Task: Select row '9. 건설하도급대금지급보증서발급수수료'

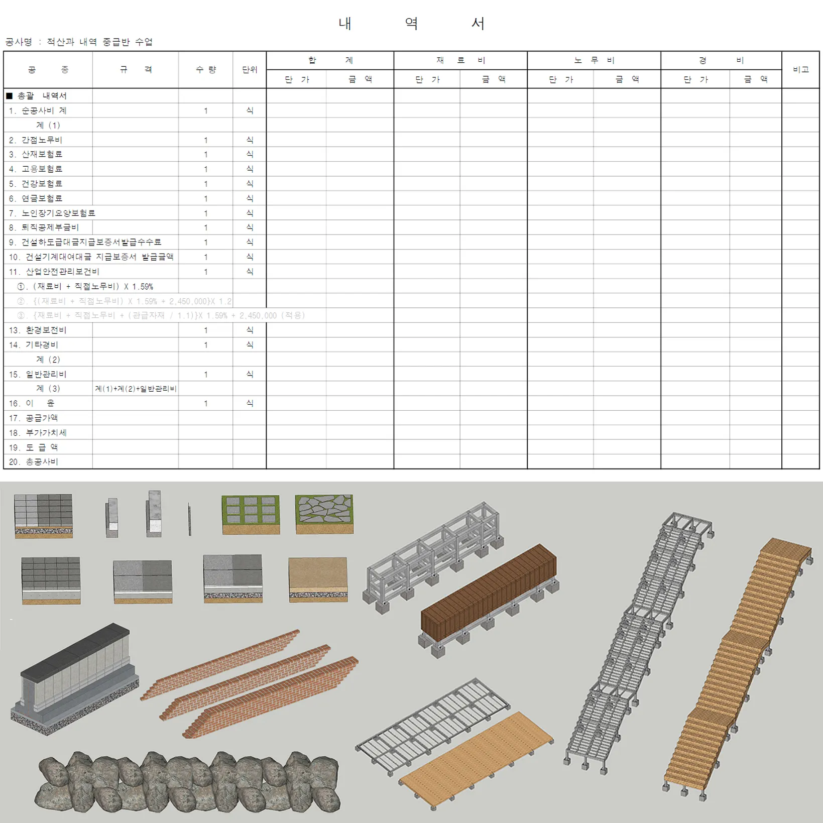Action: [411, 242]
